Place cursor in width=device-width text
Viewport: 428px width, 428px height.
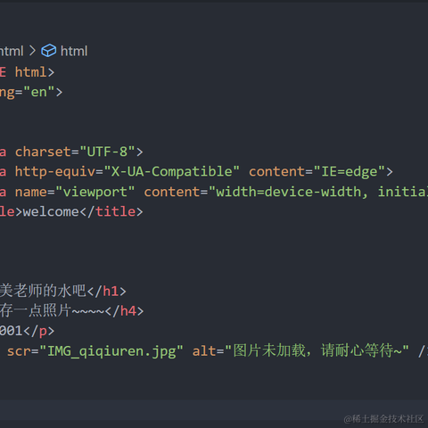[288, 192]
